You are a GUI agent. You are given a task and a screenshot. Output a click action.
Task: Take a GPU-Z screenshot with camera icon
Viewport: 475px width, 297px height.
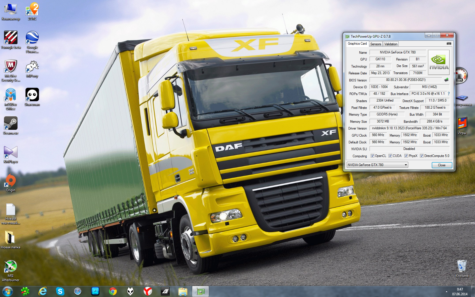(449, 44)
